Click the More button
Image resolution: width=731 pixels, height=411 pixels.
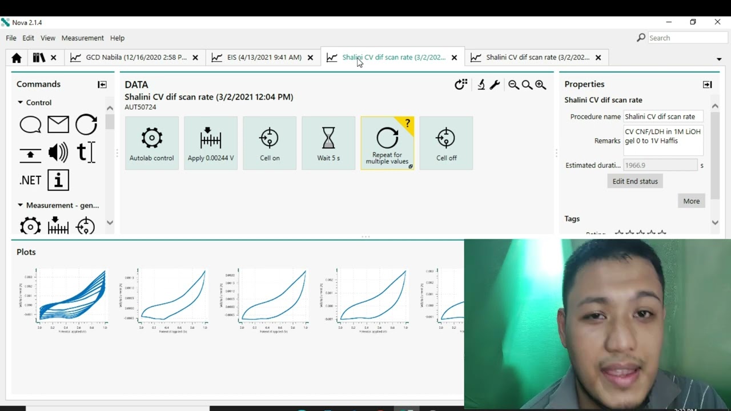(692, 201)
